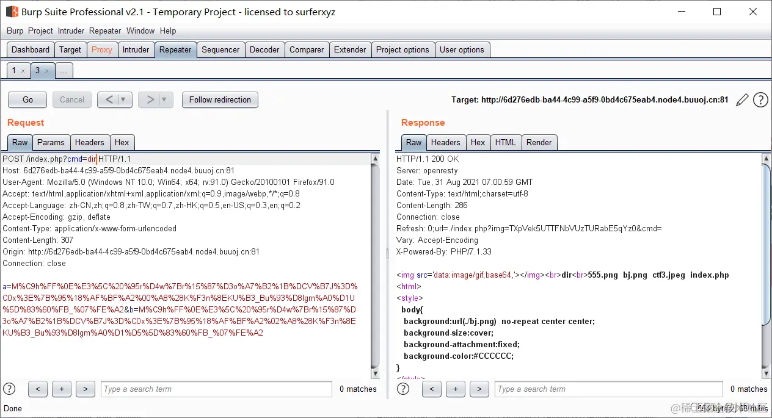Show response Render tab
The height and width of the screenshot is (418, 772).
click(539, 142)
